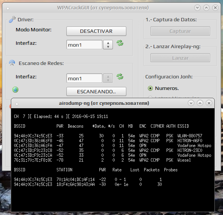Minimize the airodump-ng window
The width and height of the screenshot is (223, 215).
click(191, 103)
